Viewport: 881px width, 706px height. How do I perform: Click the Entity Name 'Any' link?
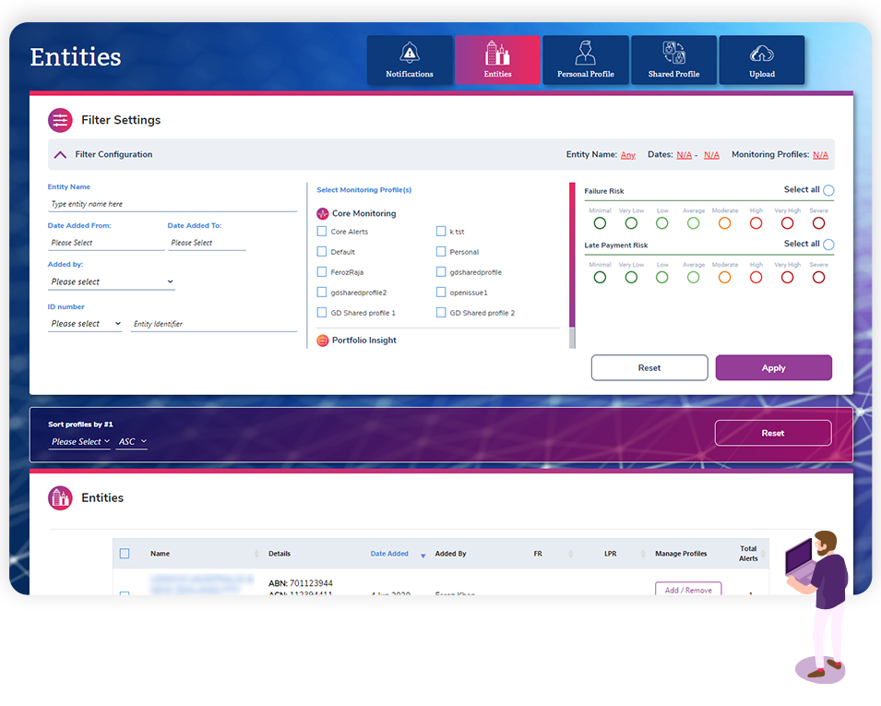click(x=628, y=155)
